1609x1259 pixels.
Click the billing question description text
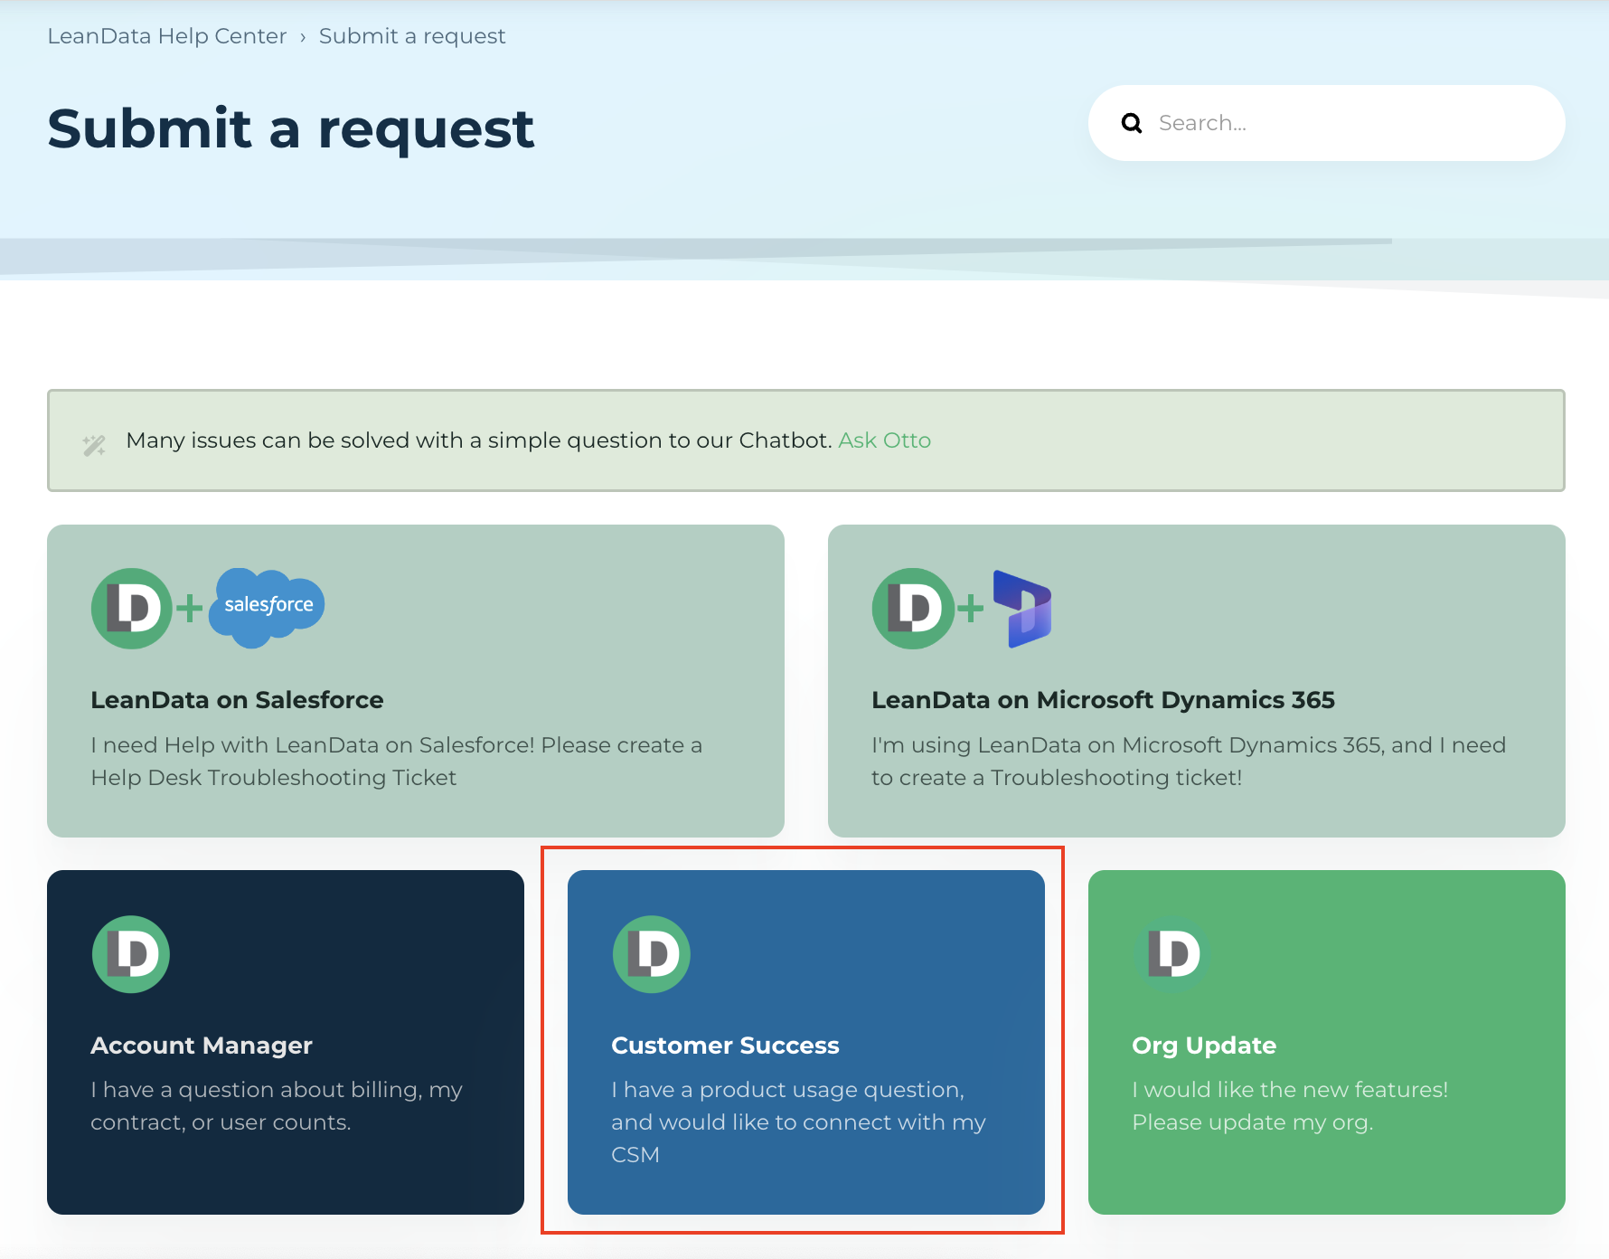[276, 1105]
